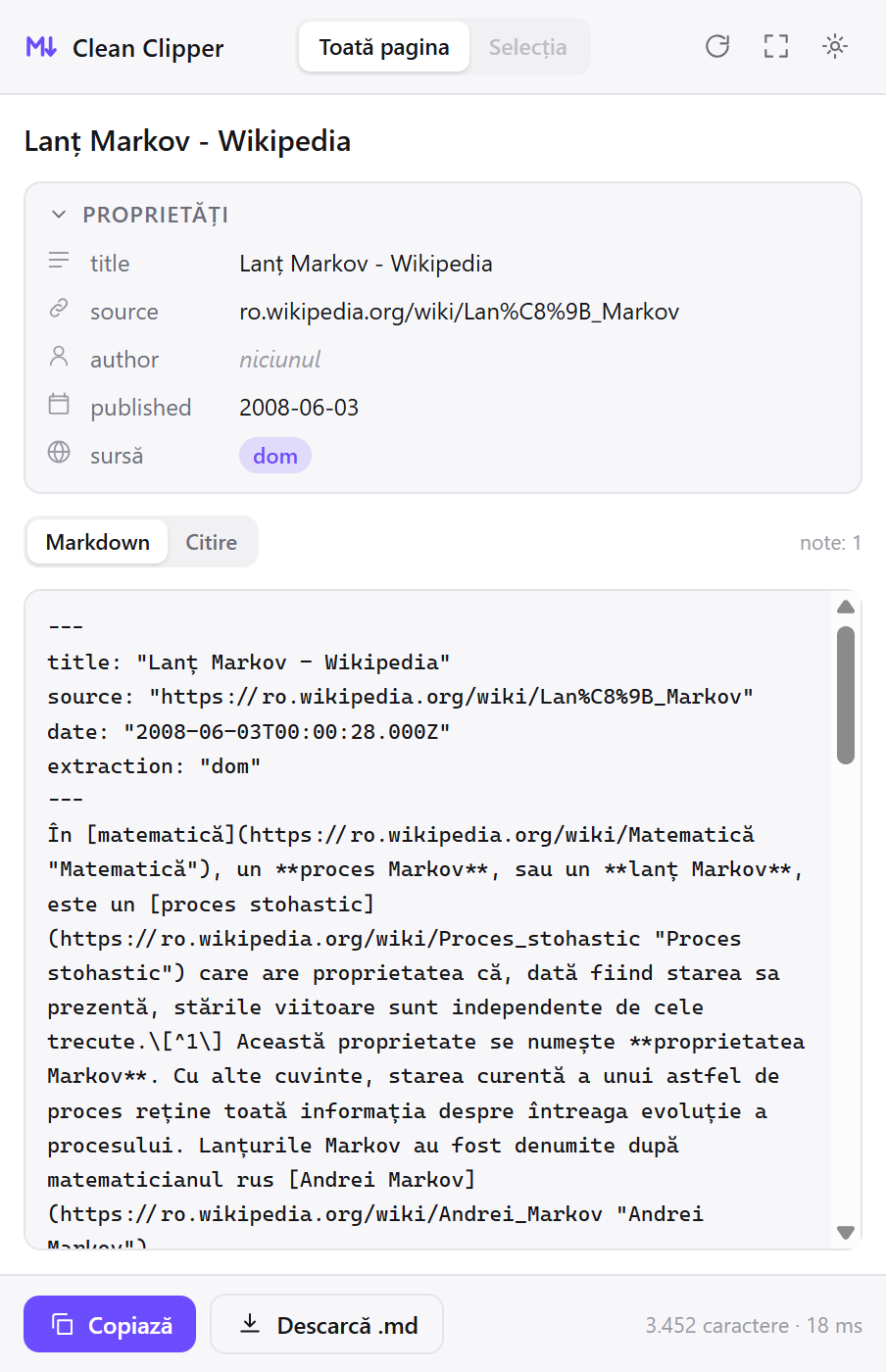Click the published date 2008-06-03
The image size is (886, 1372).
click(299, 408)
